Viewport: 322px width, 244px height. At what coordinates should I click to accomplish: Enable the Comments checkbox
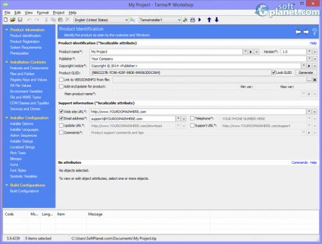pyautogui.click(x=61, y=132)
